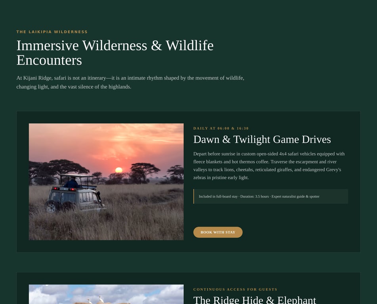Select 'Daily at 06:00 & 16:30' label
This screenshot has width=377, height=304.
coord(221,128)
